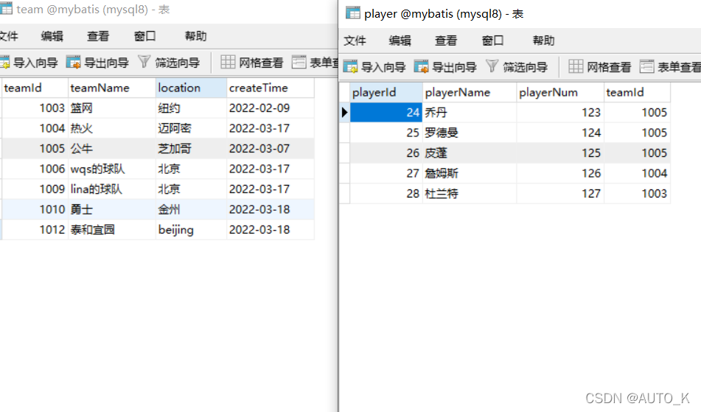Click form view icon in team window

(299, 62)
